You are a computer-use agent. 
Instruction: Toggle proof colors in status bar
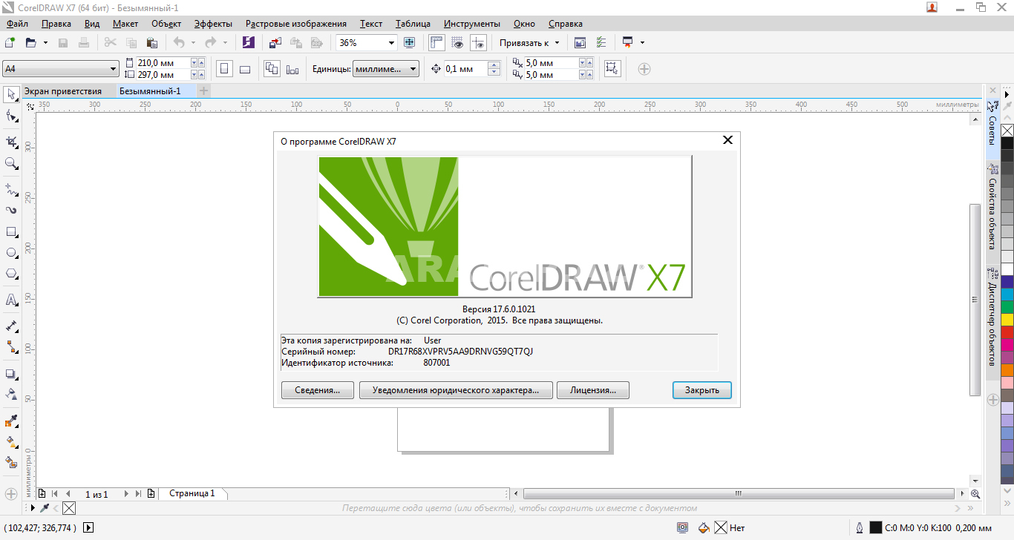point(682,527)
